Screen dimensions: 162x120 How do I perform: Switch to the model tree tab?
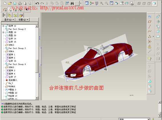(x=4, y=15)
